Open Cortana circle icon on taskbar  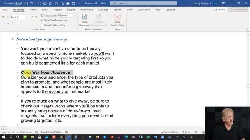[x=17, y=137]
